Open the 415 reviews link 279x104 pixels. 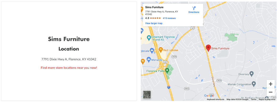click(169, 18)
